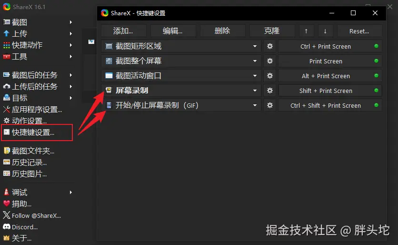Click the 关于 crown icon
Viewport: 398px width, 245px height.
6,238
